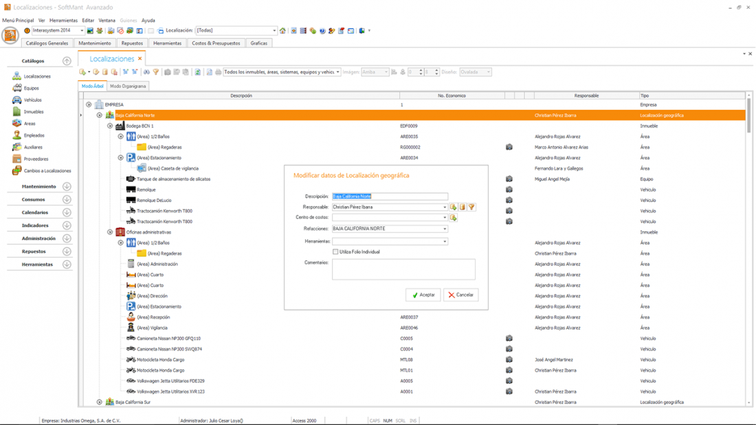Enable the Utiliza Folio Individual checkbox
This screenshot has width=756, height=425.
[x=335, y=252]
